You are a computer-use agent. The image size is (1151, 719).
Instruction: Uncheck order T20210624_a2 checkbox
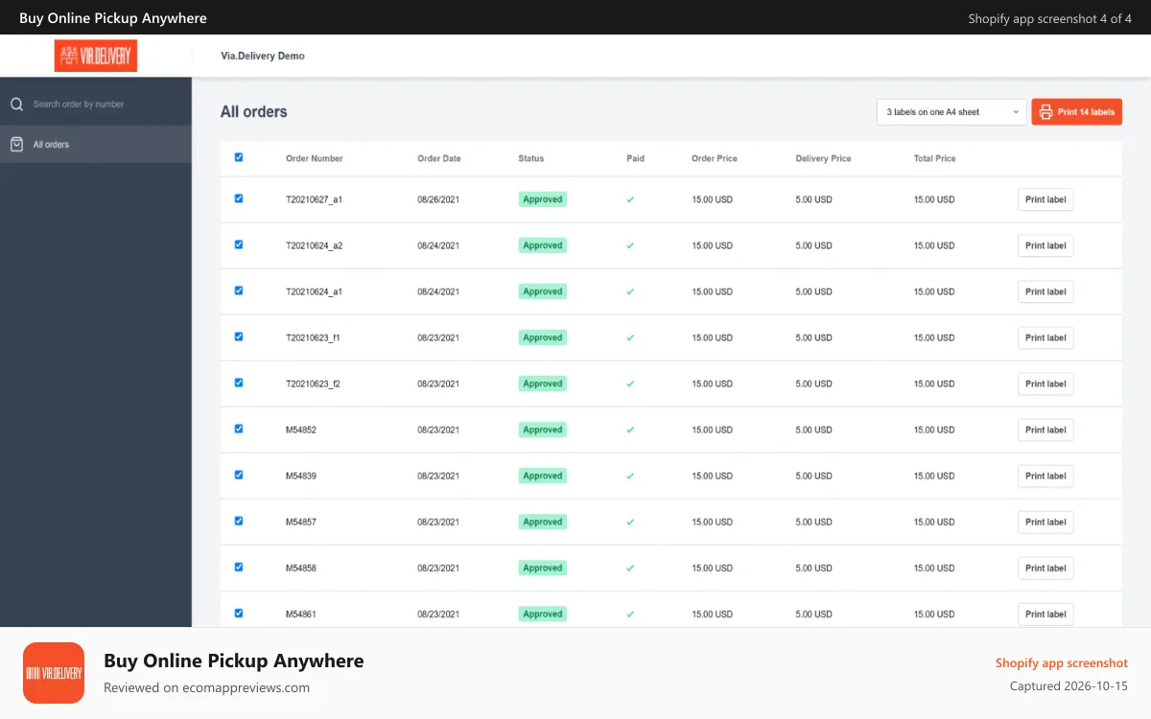coord(239,244)
